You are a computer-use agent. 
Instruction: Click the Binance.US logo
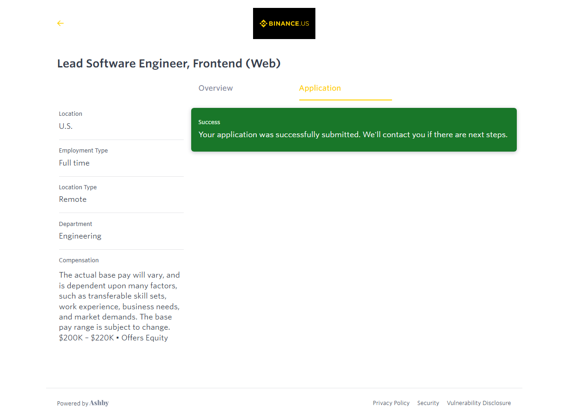click(284, 23)
